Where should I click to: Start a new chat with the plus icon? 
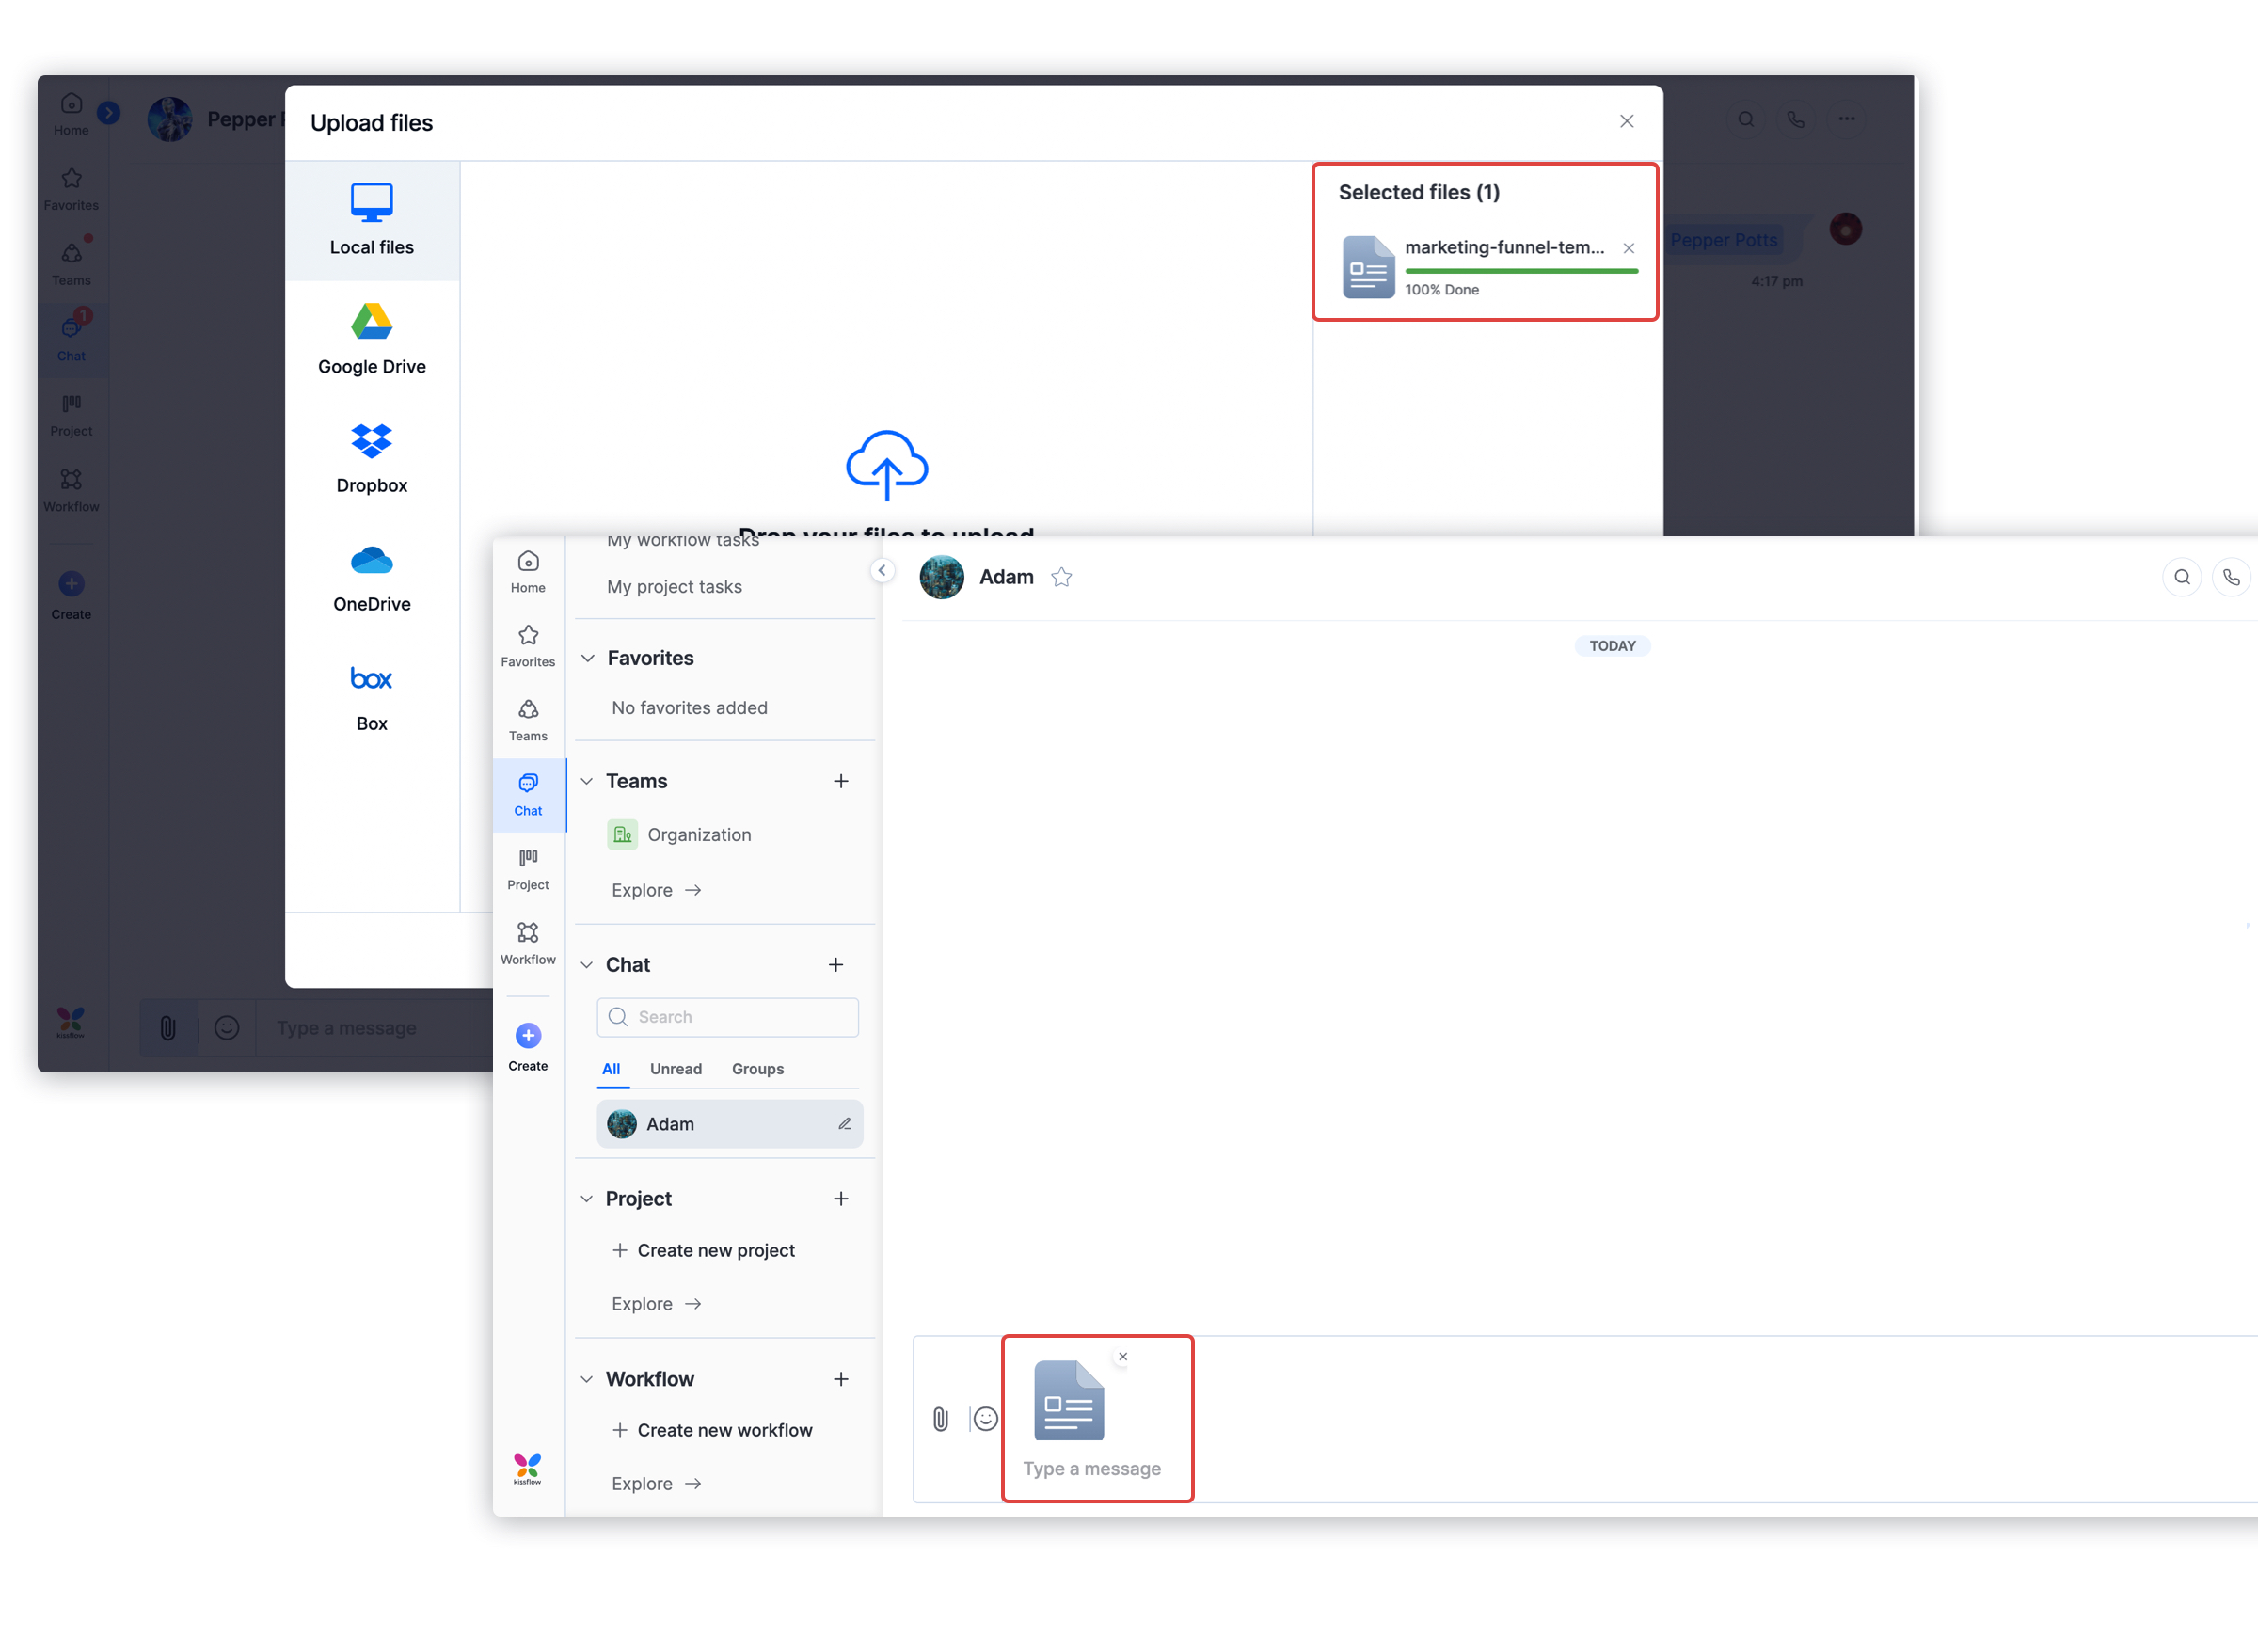tap(836, 965)
